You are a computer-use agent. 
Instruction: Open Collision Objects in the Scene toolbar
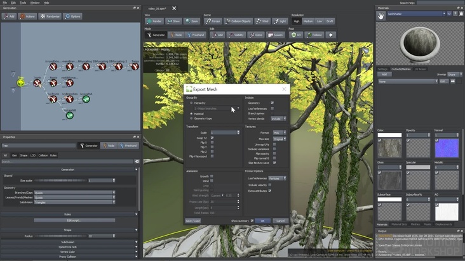(238, 22)
